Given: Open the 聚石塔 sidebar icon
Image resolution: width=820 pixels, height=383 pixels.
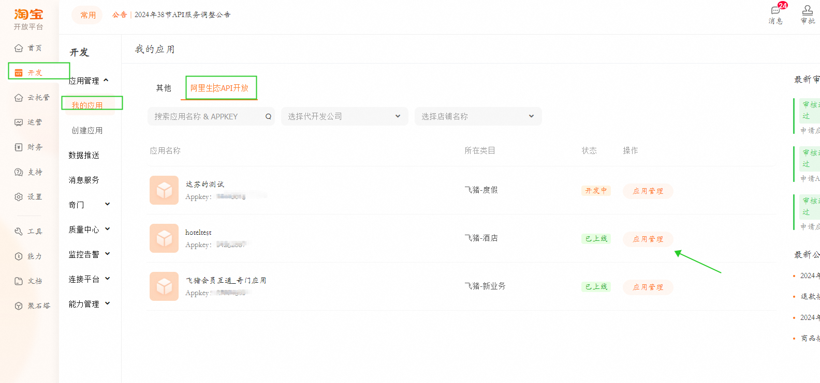Looking at the screenshot, I should tap(19, 306).
